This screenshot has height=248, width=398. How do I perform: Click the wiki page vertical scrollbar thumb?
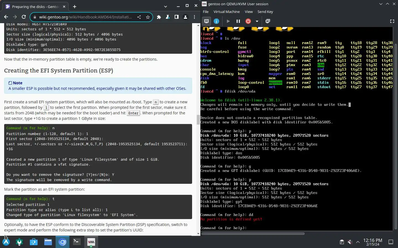tap(198, 120)
